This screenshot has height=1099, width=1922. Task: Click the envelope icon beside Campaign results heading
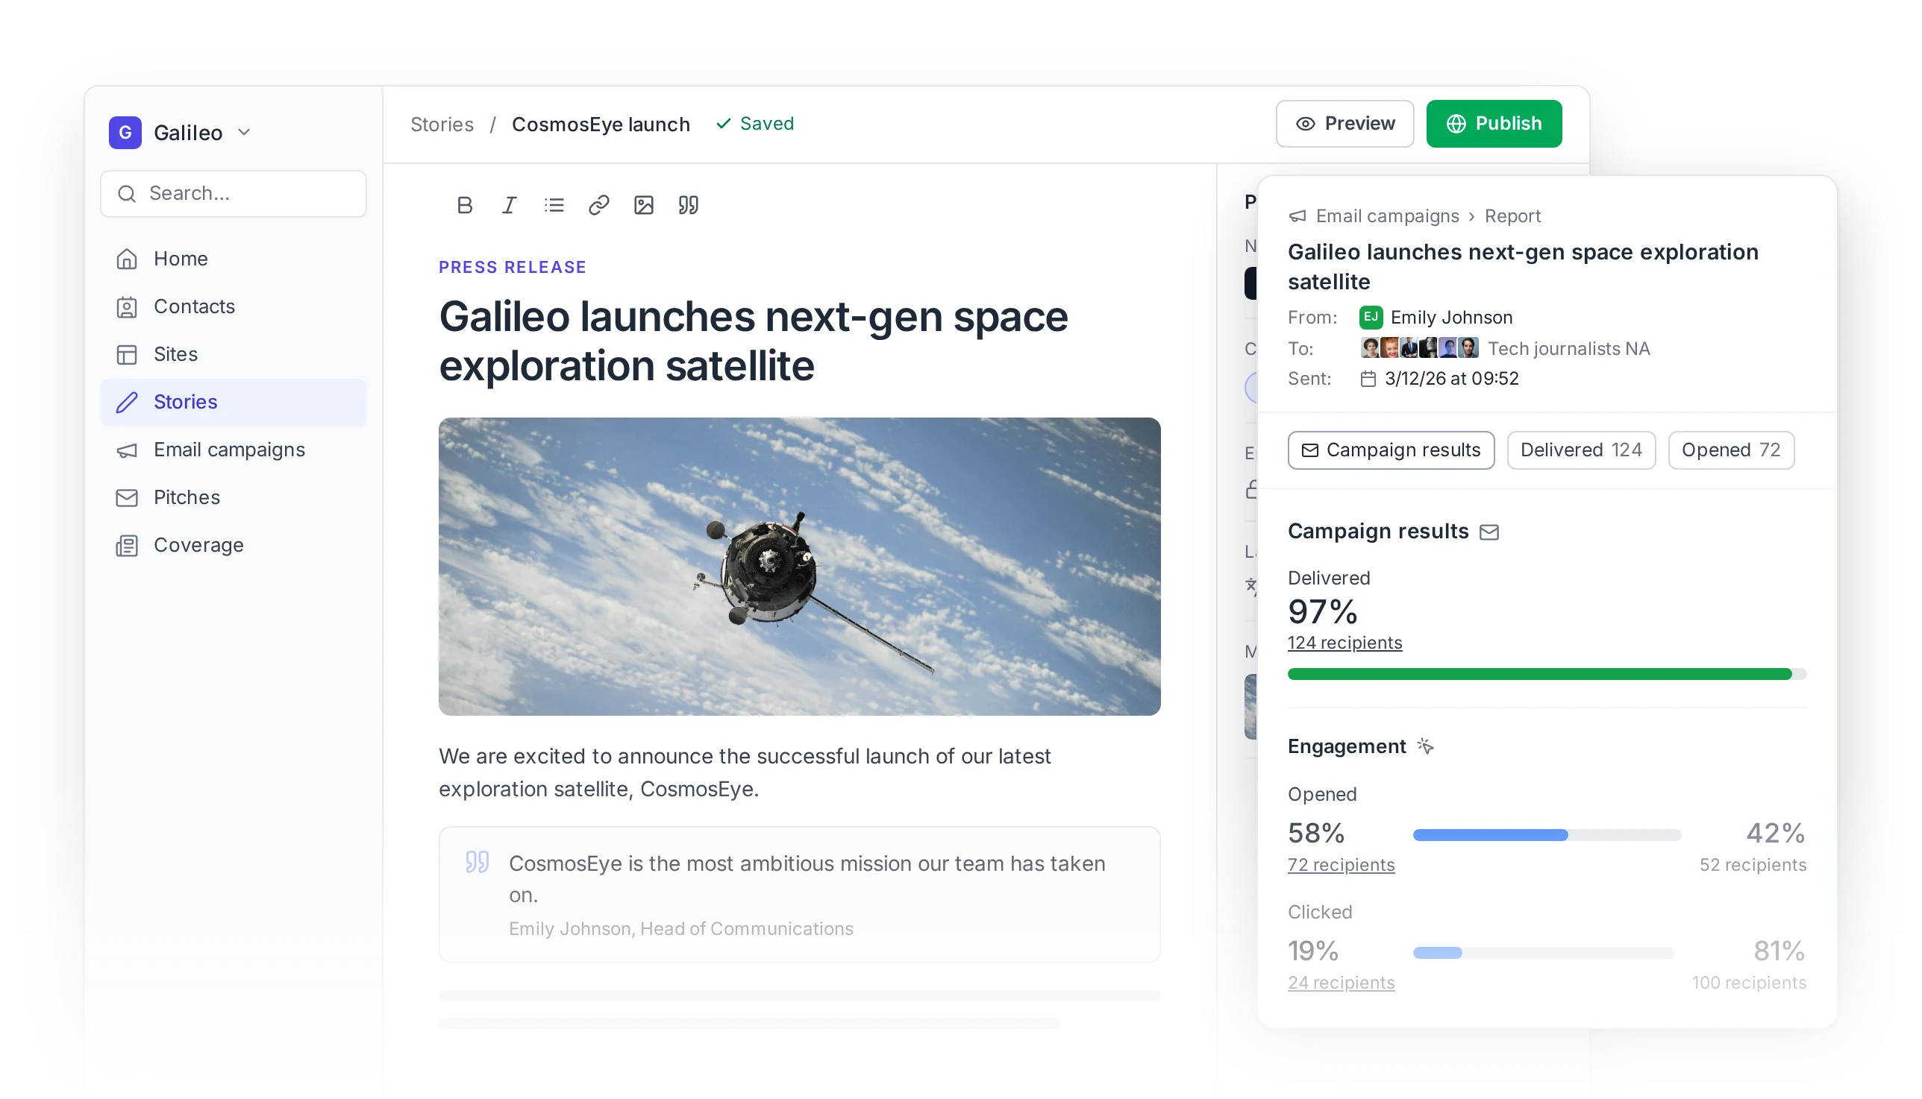(1489, 532)
